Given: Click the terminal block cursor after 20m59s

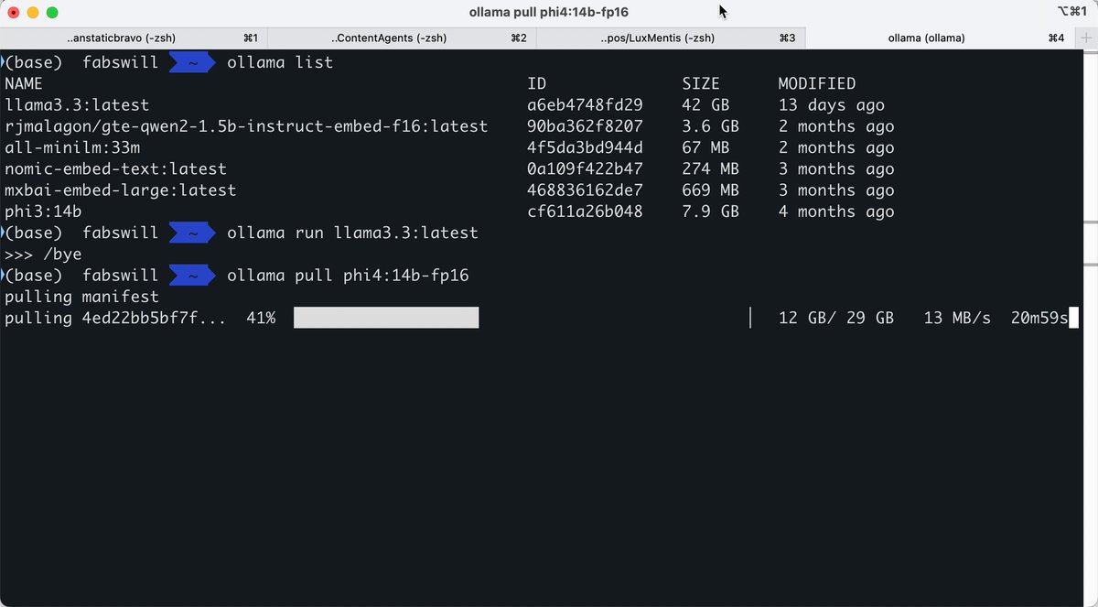Looking at the screenshot, I should [1074, 318].
